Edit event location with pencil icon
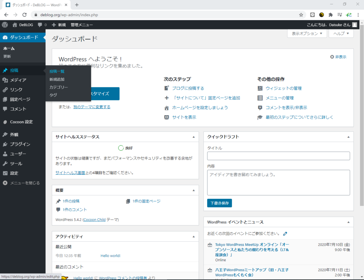Image resolution: width=364 pixels, height=280 pixels. click(x=285, y=234)
